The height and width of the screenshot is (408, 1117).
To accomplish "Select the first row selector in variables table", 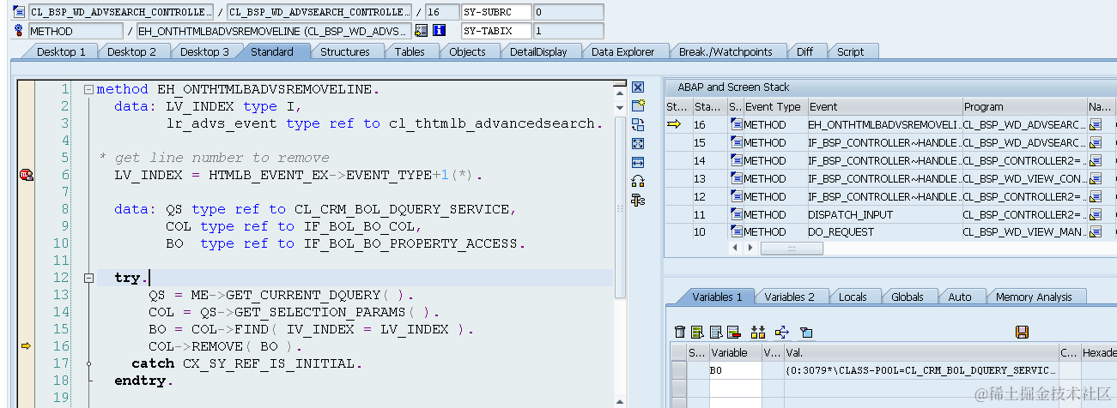I will click(x=679, y=370).
